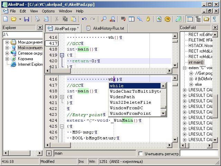
Task: Open Print Preview from the toolbar
Action: coord(46,19)
